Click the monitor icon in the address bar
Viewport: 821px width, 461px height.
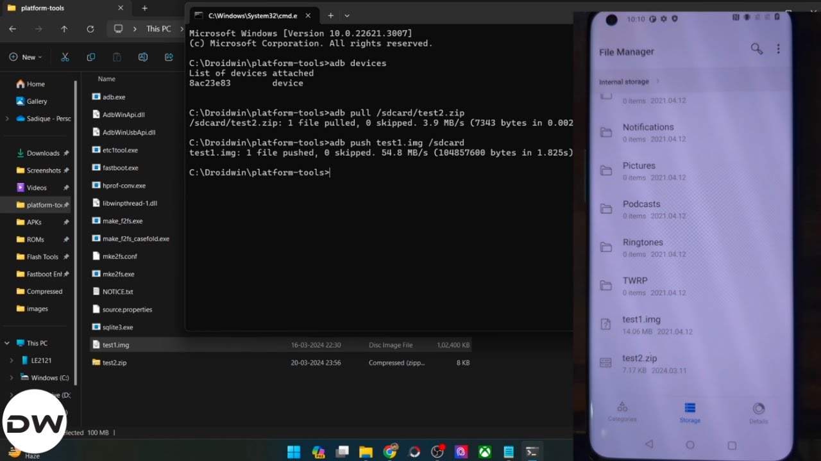pyautogui.click(x=118, y=29)
